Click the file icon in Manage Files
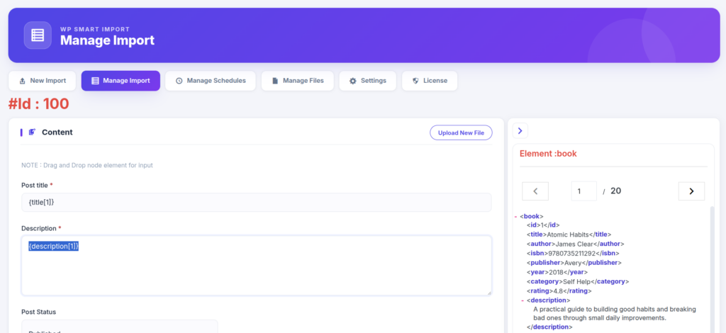 coord(275,81)
